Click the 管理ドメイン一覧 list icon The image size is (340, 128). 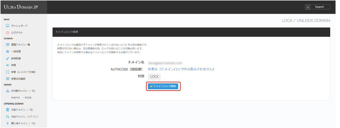(8, 45)
